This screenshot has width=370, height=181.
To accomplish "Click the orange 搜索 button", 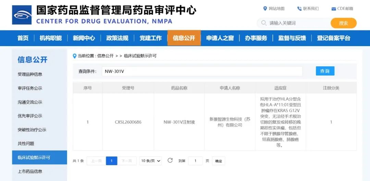I will coord(343,23).
